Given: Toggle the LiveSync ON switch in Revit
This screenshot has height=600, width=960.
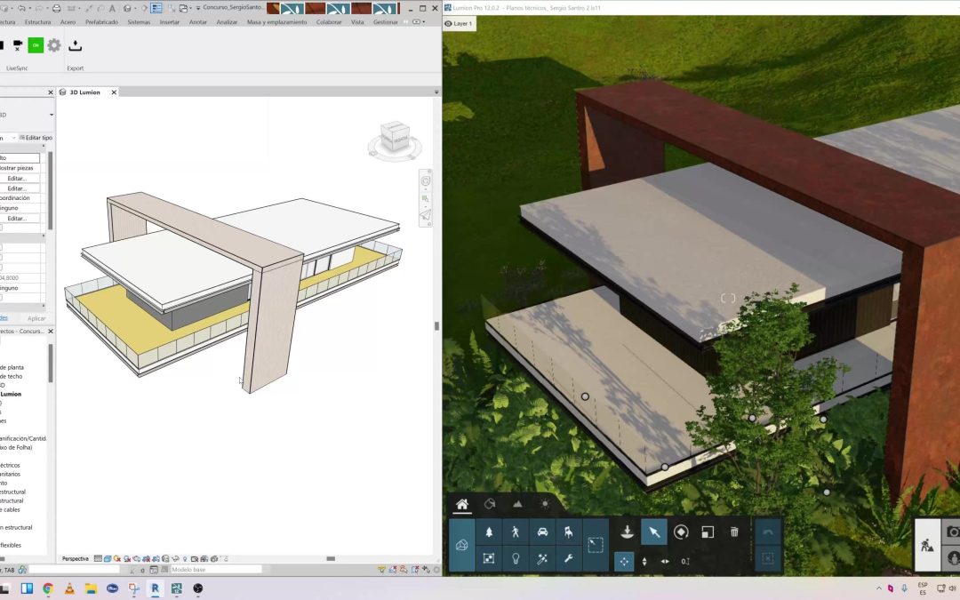Looking at the screenshot, I should tap(36, 44).
